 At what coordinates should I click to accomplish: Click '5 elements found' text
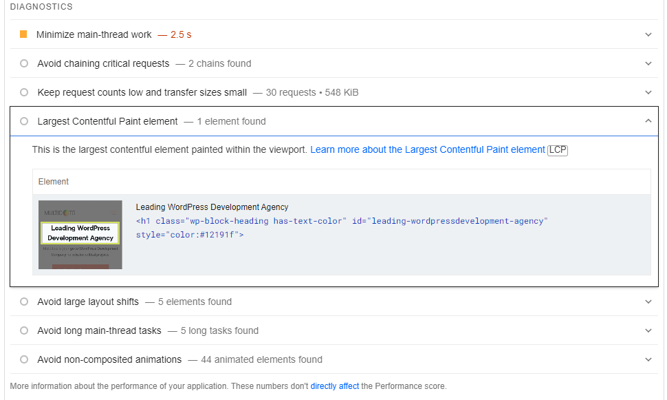tap(195, 302)
